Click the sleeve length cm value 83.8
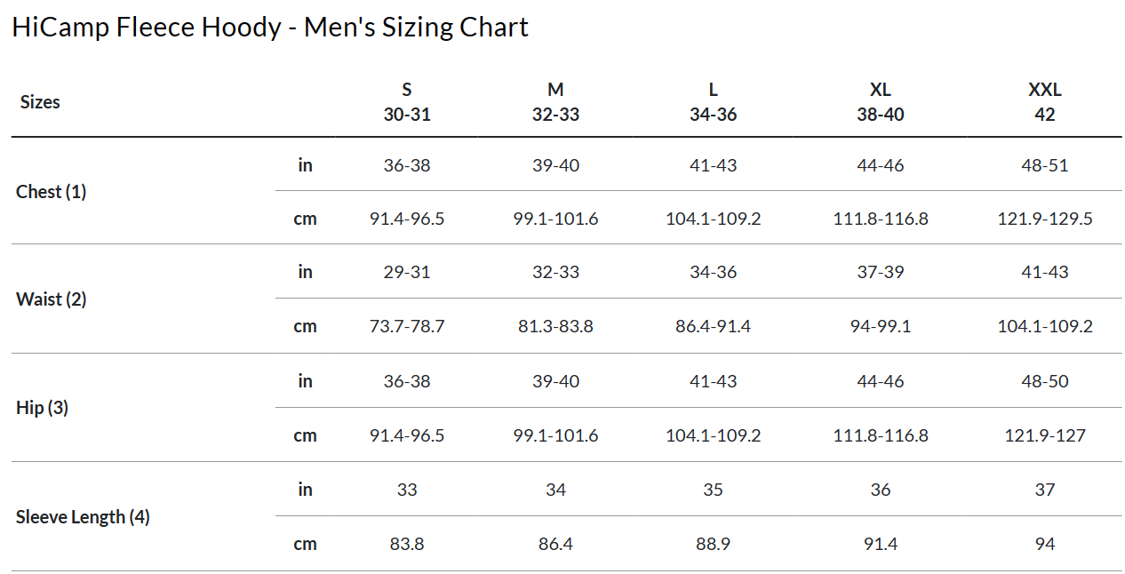 pos(407,544)
